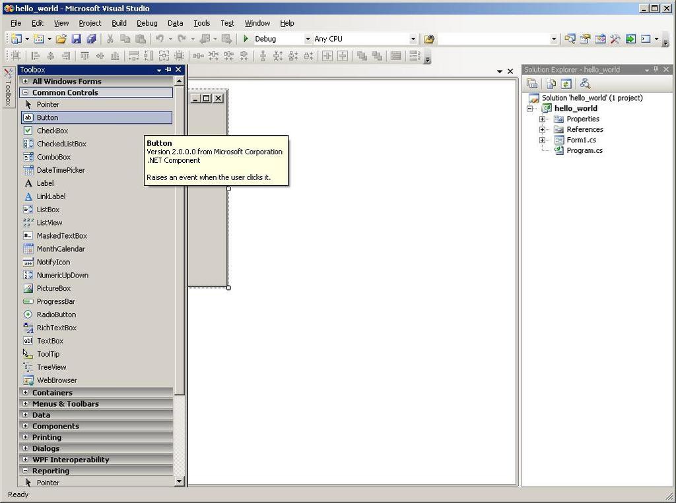Click the Save All toolbar icon
Image resolution: width=676 pixels, height=503 pixels.
pyautogui.click(x=91, y=39)
